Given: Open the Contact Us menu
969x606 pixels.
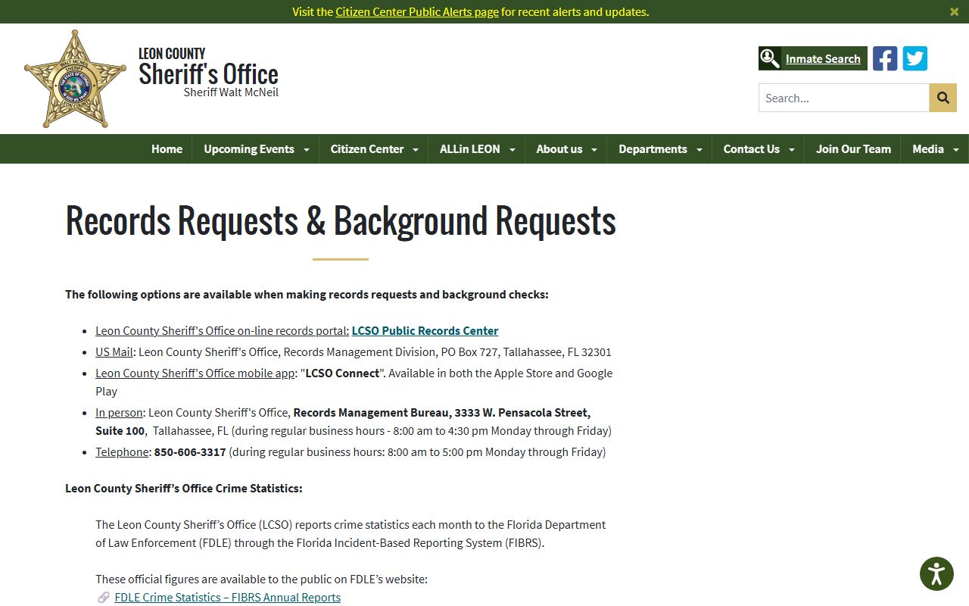Looking at the screenshot, I should click(x=751, y=149).
